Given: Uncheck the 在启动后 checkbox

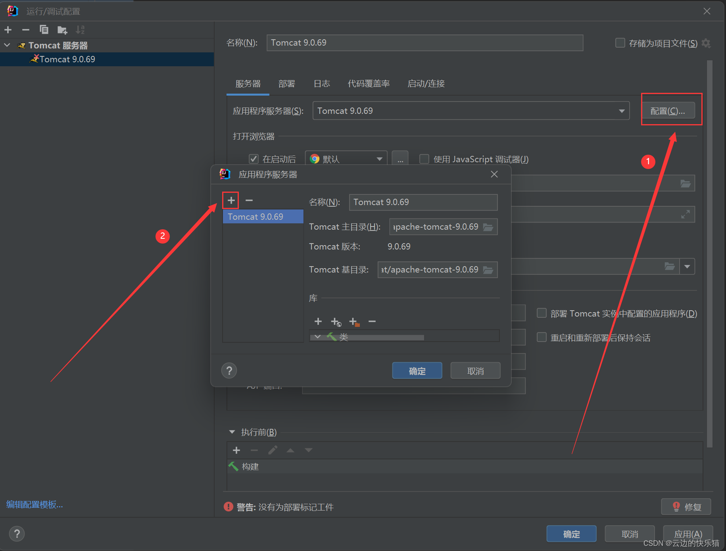Looking at the screenshot, I should [254, 159].
